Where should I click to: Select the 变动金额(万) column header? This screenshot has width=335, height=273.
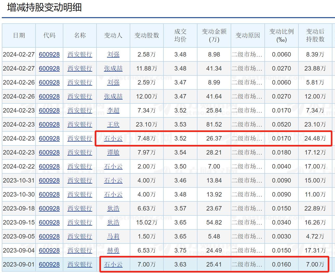tap(214, 36)
